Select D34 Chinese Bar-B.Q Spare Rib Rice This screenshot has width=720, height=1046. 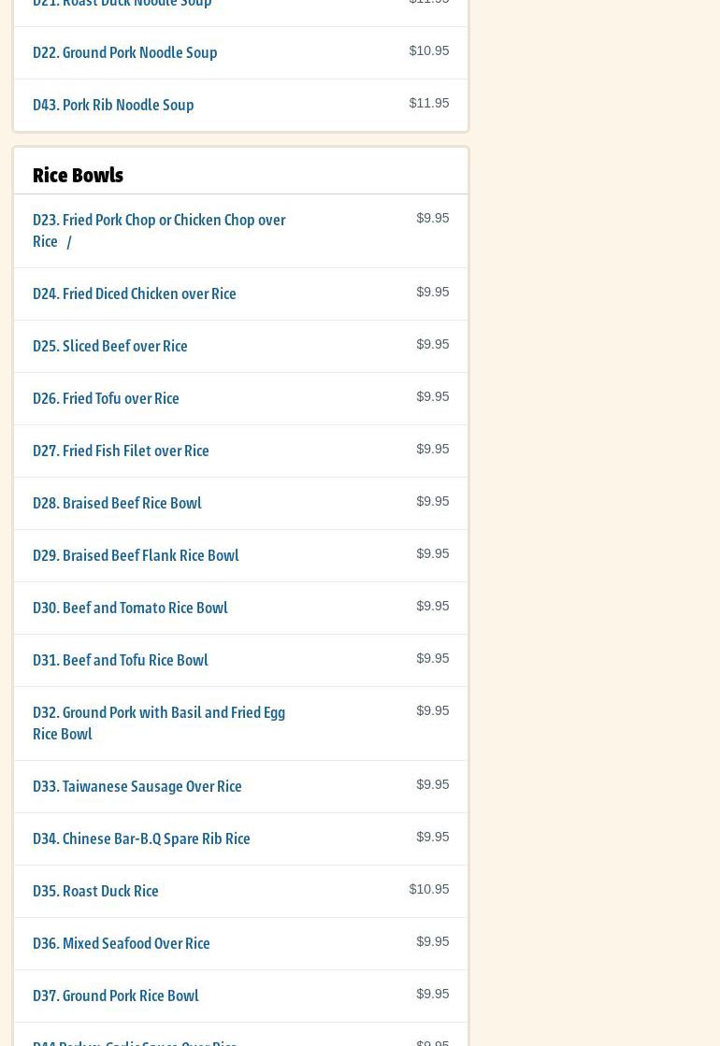point(141,838)
